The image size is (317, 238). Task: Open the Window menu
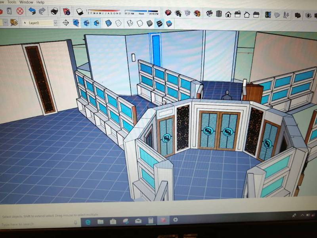pos(26,2)
